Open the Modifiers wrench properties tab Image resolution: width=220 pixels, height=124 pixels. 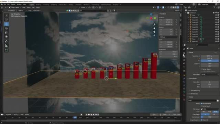[184, 79]
